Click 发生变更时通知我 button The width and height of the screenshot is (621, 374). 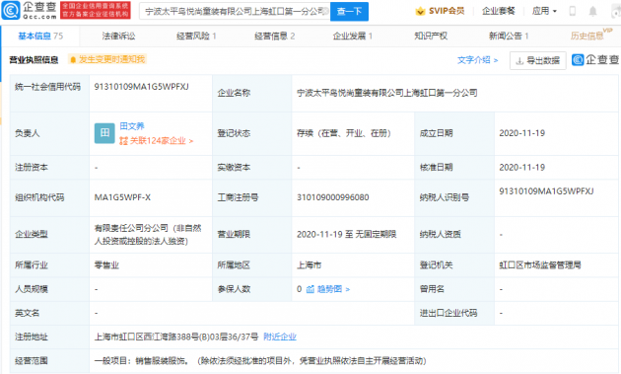point(107,59)
